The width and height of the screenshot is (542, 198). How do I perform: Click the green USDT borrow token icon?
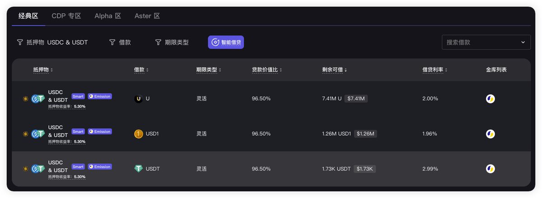tap(139, 169)
